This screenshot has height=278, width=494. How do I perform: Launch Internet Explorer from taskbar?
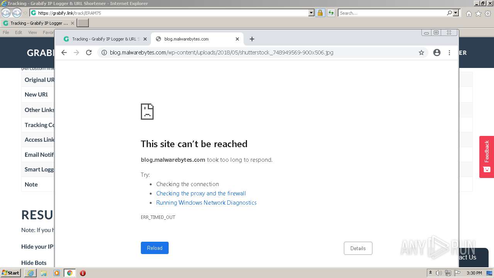tap(30, 273)
